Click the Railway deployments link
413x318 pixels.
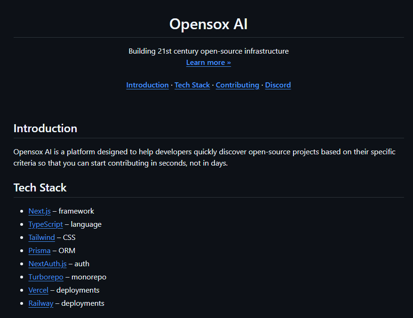(x=41, y=303)
